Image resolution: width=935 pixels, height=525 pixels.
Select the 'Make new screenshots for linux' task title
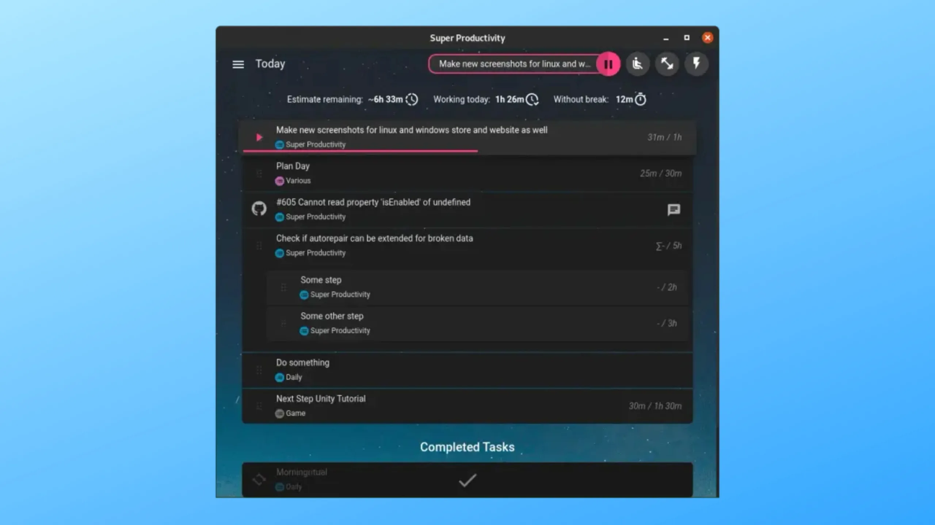[412, 130]
